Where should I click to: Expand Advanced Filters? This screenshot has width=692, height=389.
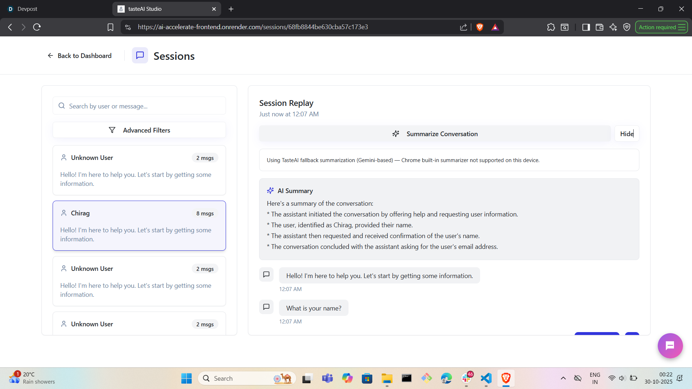coord(139,130)
